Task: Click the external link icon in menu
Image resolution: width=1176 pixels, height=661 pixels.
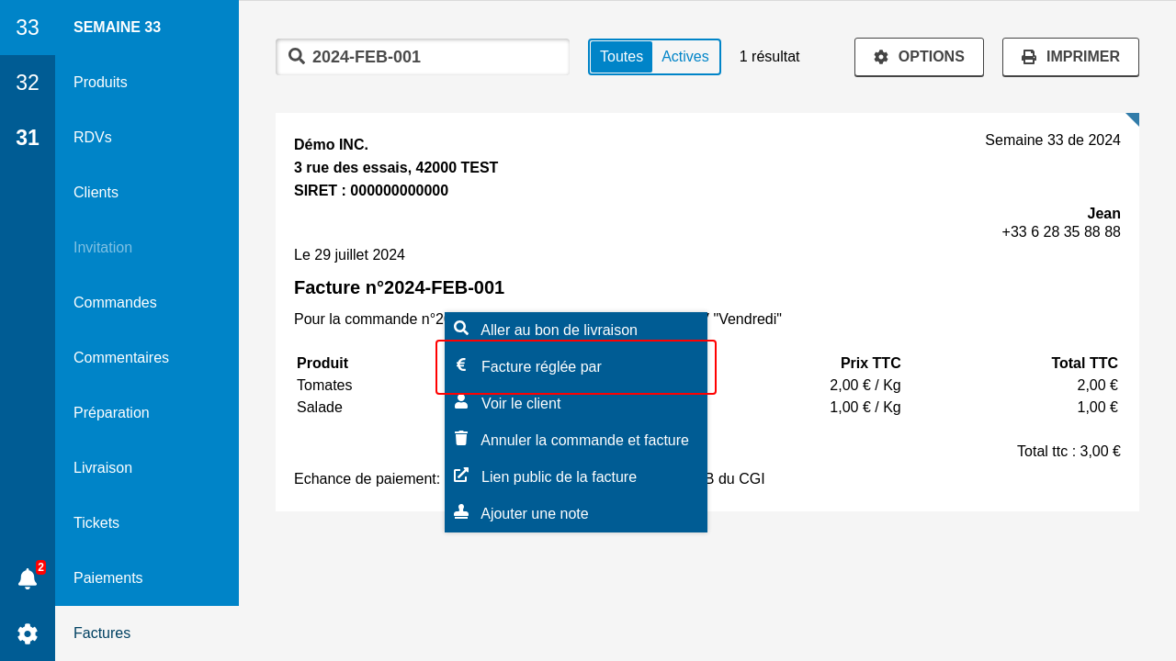Action: coord(461,476)
